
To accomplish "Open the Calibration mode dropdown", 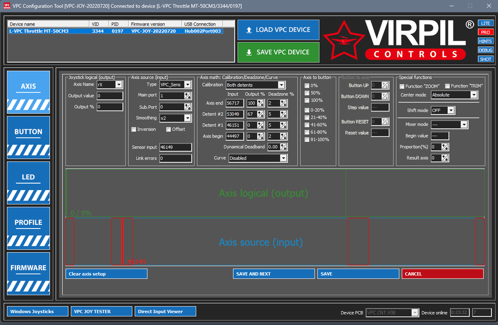I will (x=281, y=85).
